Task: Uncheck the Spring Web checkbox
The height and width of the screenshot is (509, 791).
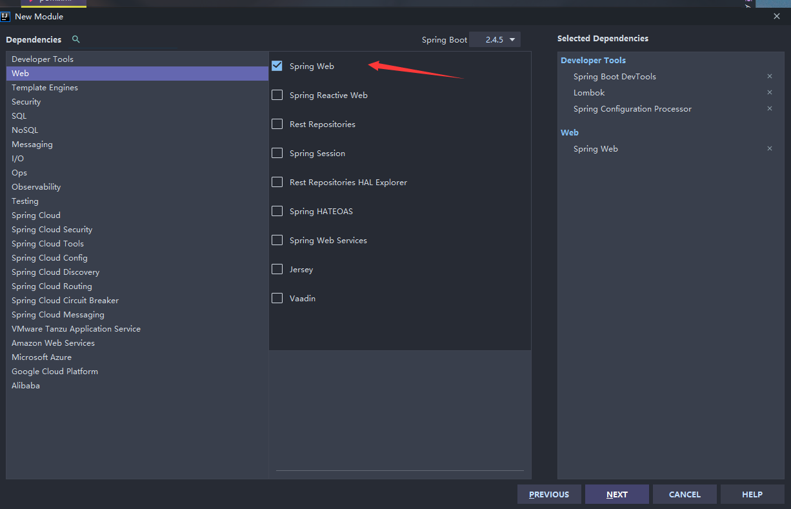Action: [x=277, y=66]
